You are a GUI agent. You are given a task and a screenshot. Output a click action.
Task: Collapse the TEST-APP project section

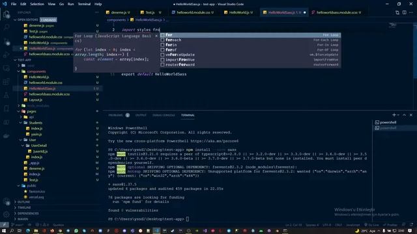coord(15,60)
